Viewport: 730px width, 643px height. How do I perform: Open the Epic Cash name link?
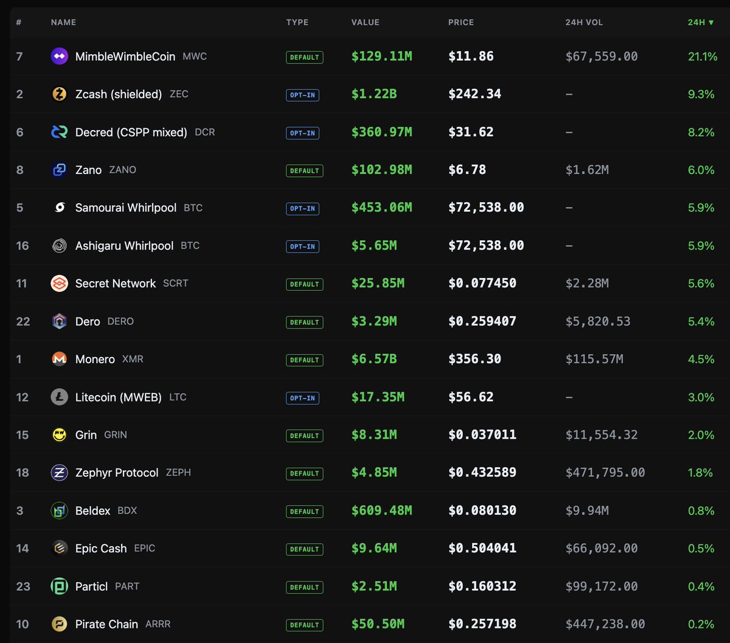coord(101,548)
